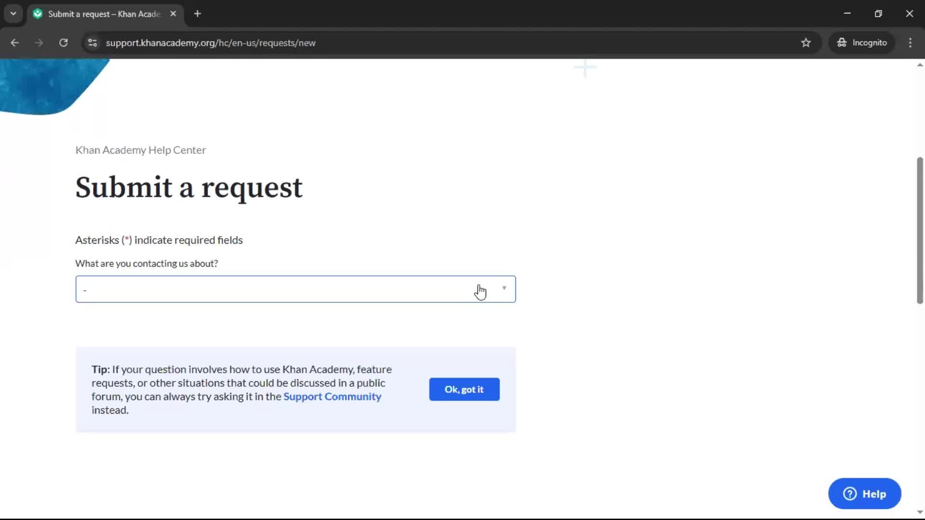The height and width of the screenshot is (520, 925).
Task: Open site information icon in address bar
Action: click(92, 43)
